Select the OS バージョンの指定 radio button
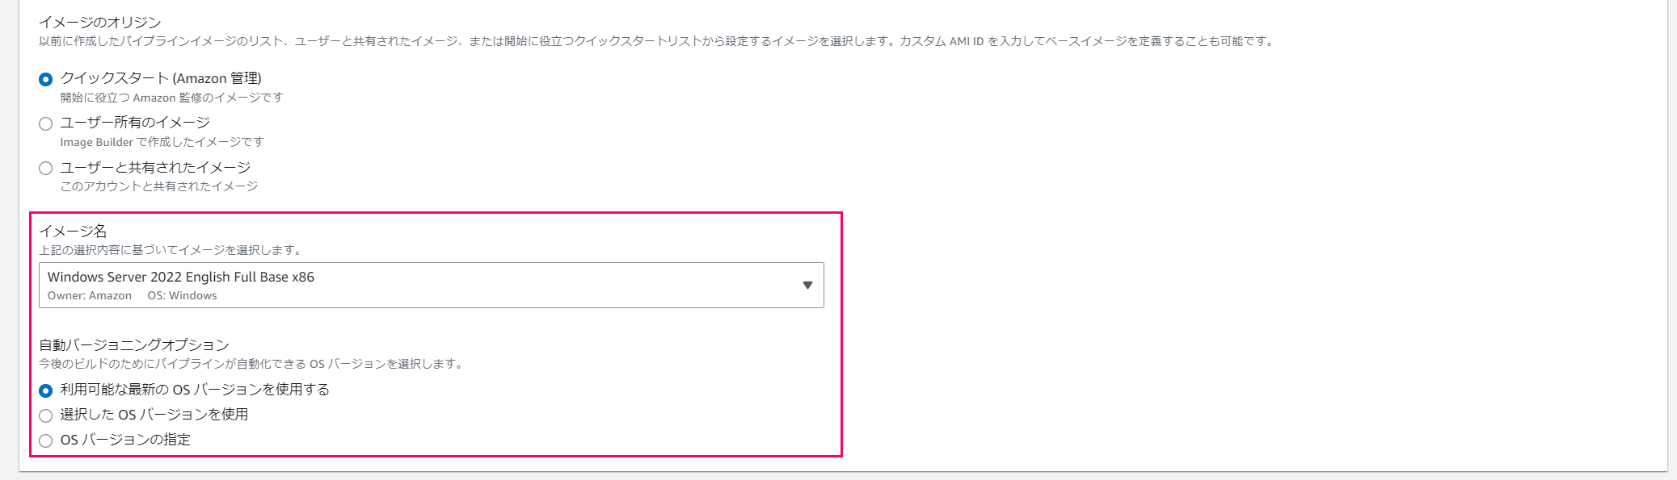1677x480 pixels. pyautogui.click(x=46, y=440)
